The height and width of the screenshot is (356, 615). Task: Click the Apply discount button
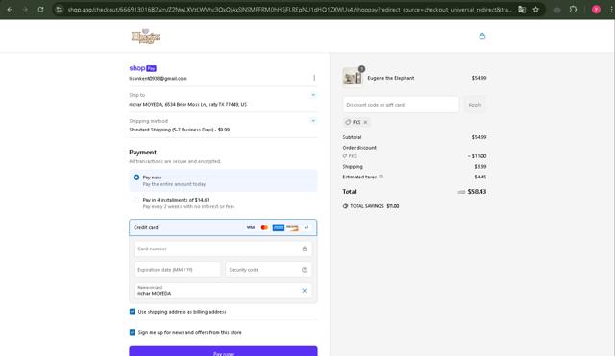(x=475, y=105)
